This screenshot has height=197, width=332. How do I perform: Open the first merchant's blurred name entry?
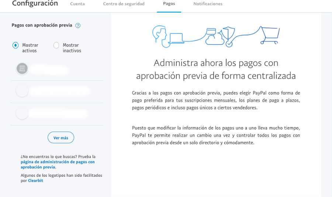[49, 69]
